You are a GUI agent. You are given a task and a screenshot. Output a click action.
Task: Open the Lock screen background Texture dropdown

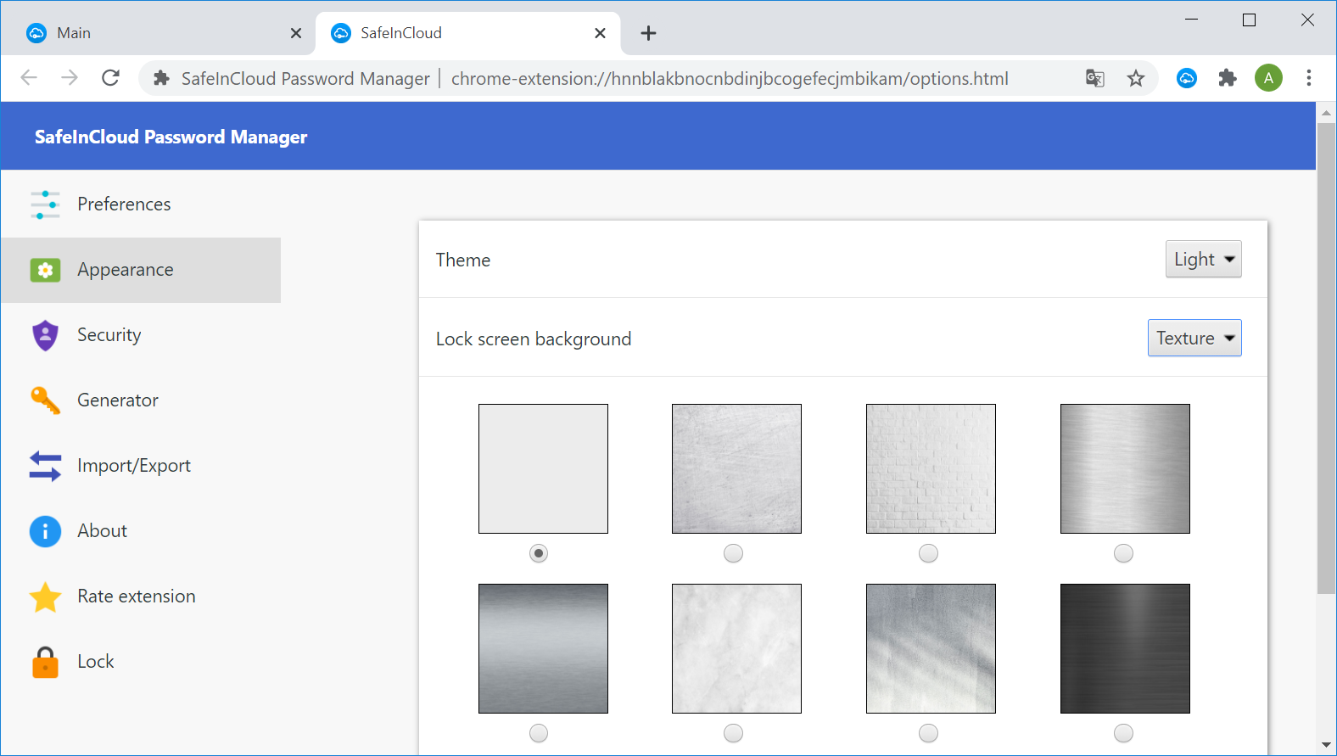(1194, 338)
